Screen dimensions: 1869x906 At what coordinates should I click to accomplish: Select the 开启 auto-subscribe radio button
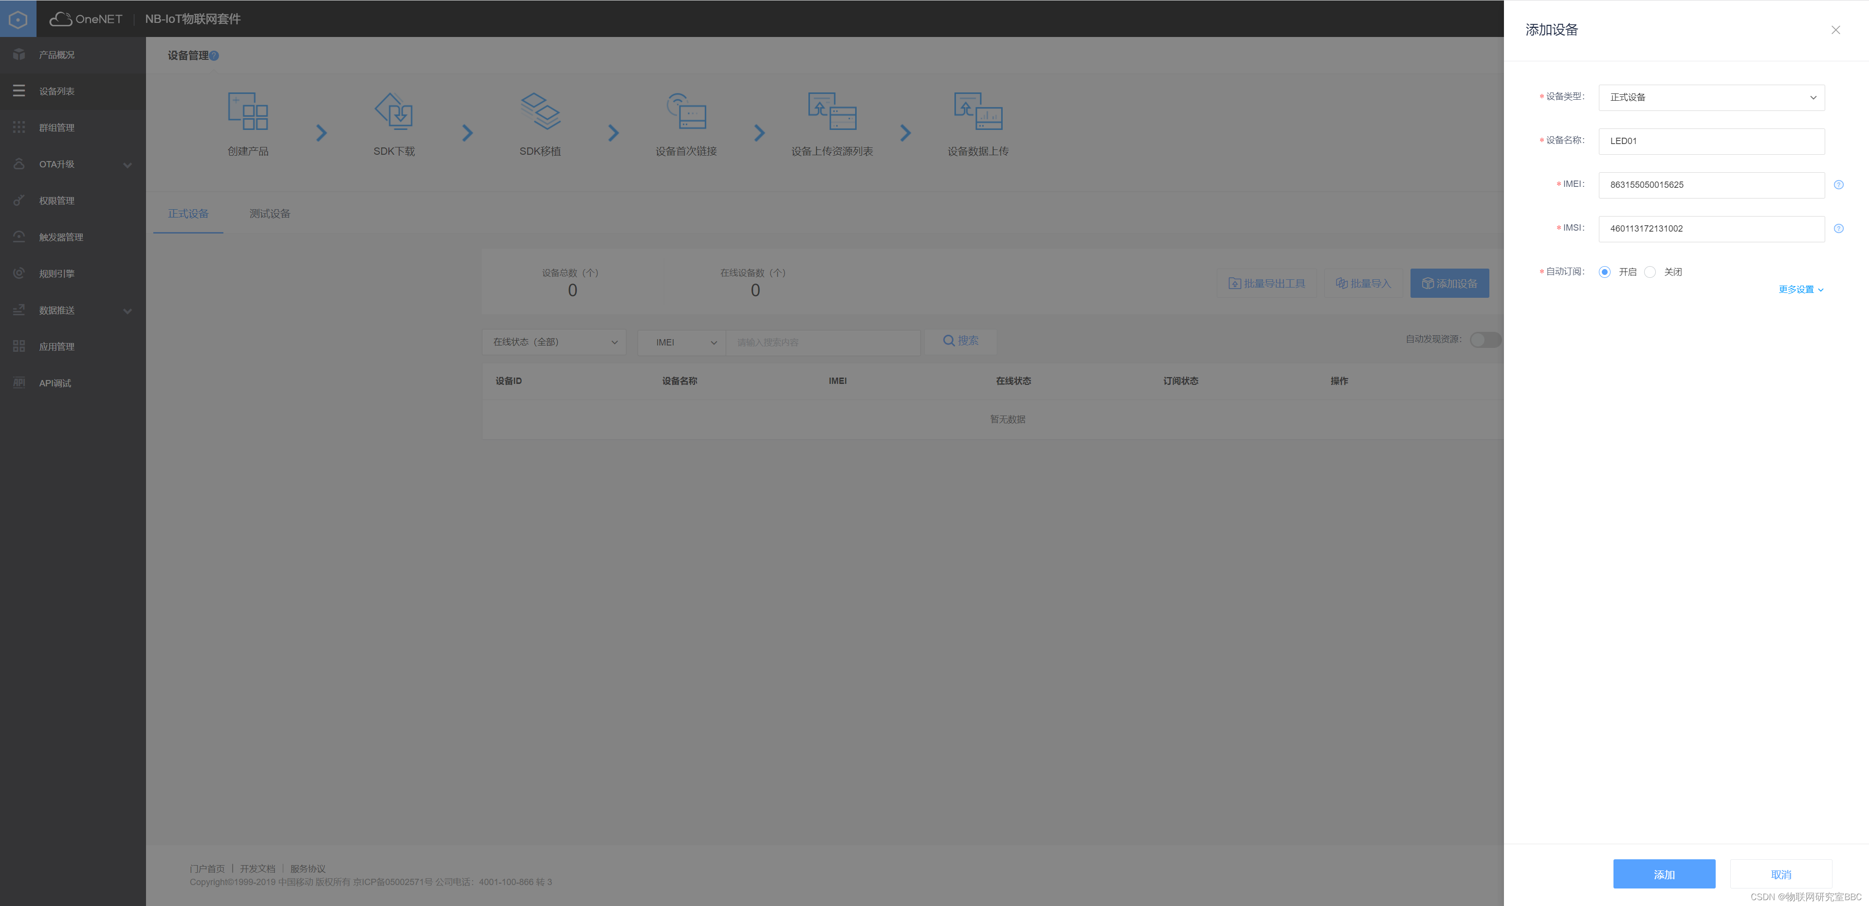click(x=1604, y=272)
